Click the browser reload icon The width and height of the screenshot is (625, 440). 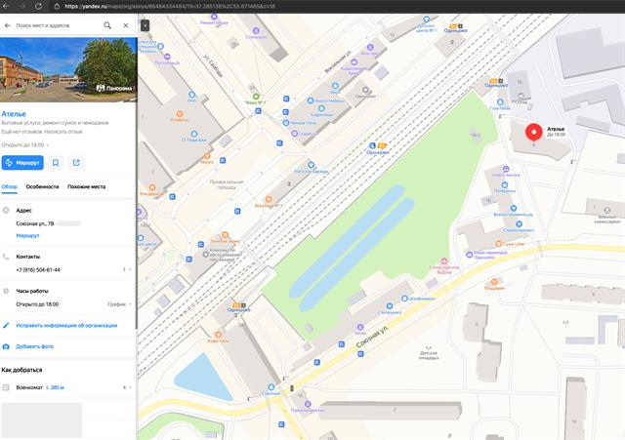pos(40,6)
